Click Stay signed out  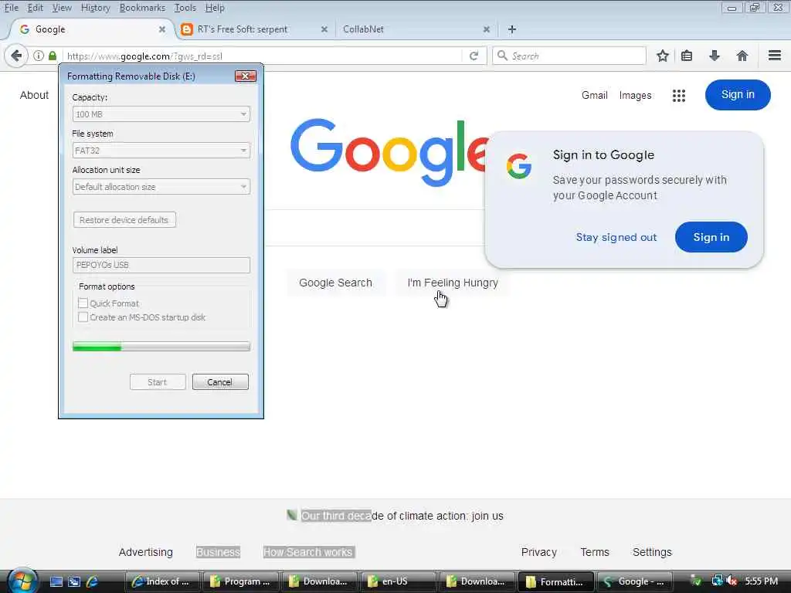pyautogui.click(x=616, y=237)
